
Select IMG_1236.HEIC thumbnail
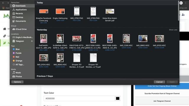point(126,39)
